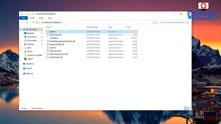Open Music in navigation pane
This screenshot has height=124, width=221.
(x=30, y=51)
